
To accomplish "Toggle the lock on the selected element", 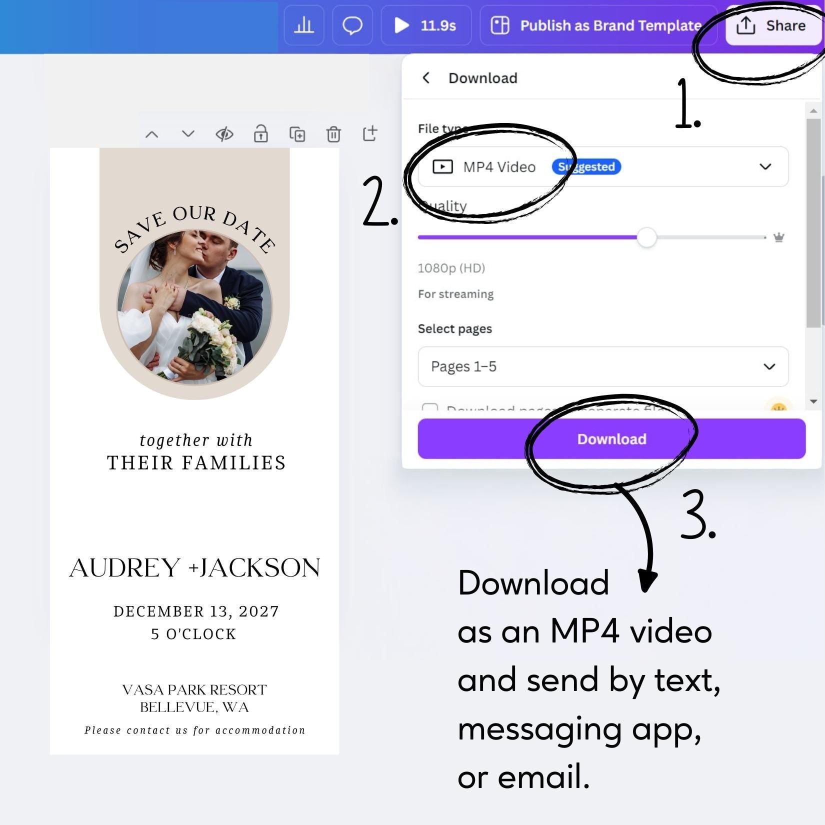I will 260,133.
